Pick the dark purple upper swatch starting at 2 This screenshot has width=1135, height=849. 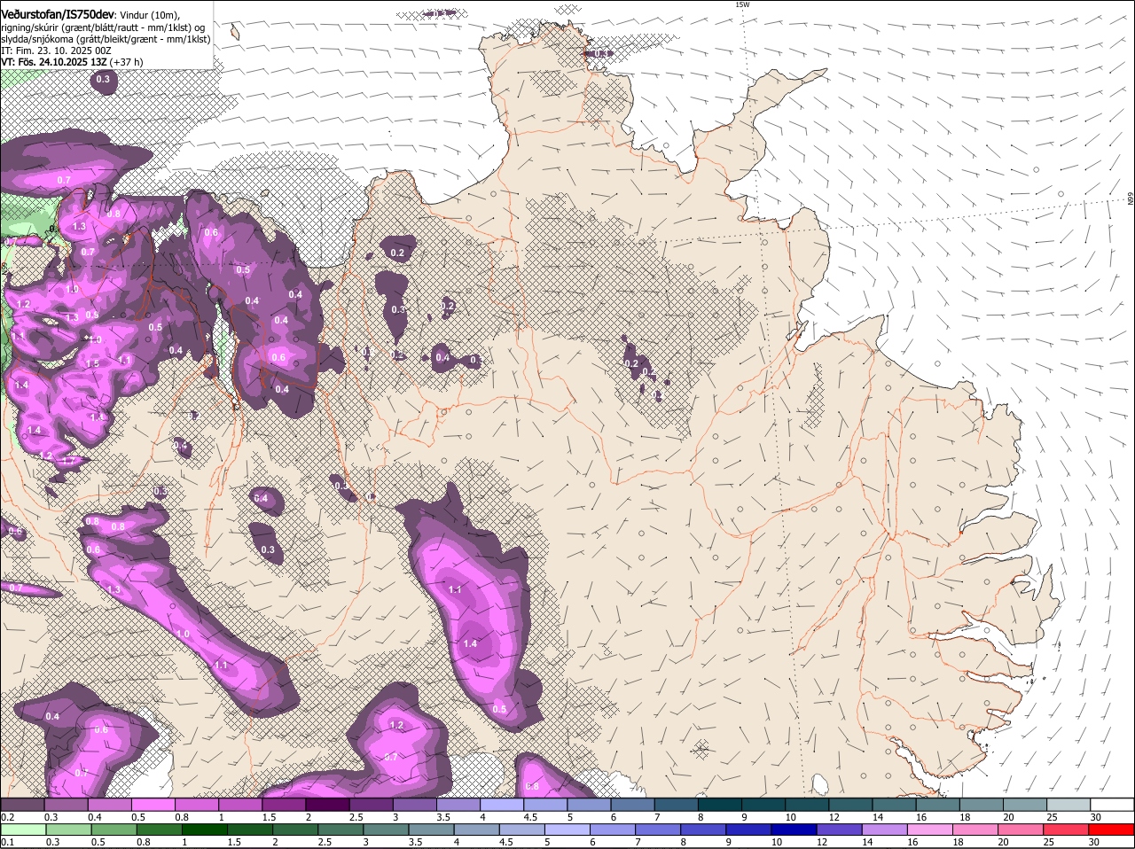(x=327, y=805)
